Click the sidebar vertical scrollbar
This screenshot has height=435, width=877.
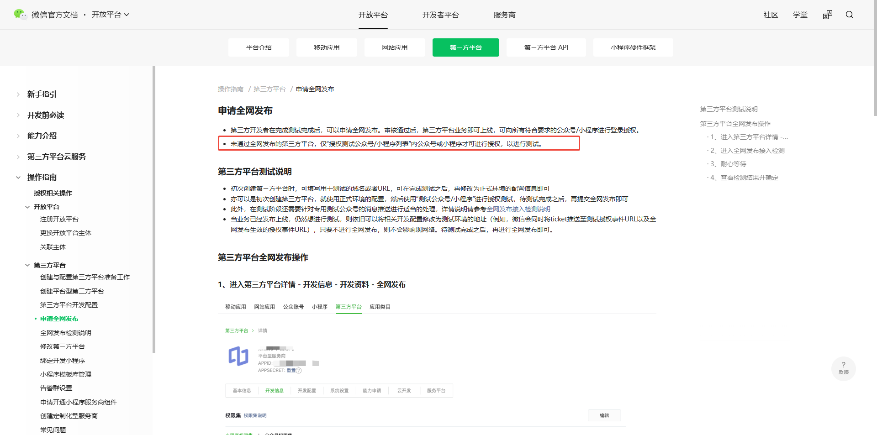click(154, 209)
